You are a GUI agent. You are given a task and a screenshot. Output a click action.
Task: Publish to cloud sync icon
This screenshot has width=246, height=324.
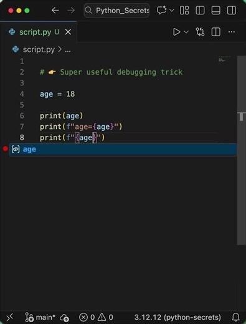pyautogui.click(x=64, y=318)
